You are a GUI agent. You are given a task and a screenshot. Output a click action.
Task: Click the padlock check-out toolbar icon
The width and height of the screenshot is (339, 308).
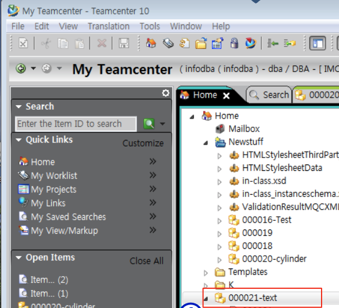(x=234, y=43)
